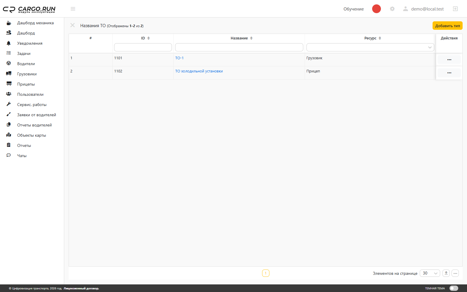Screen dimensions: 467x292
Task: Close the Названия ТО panel with X
Action: point(73,25)
